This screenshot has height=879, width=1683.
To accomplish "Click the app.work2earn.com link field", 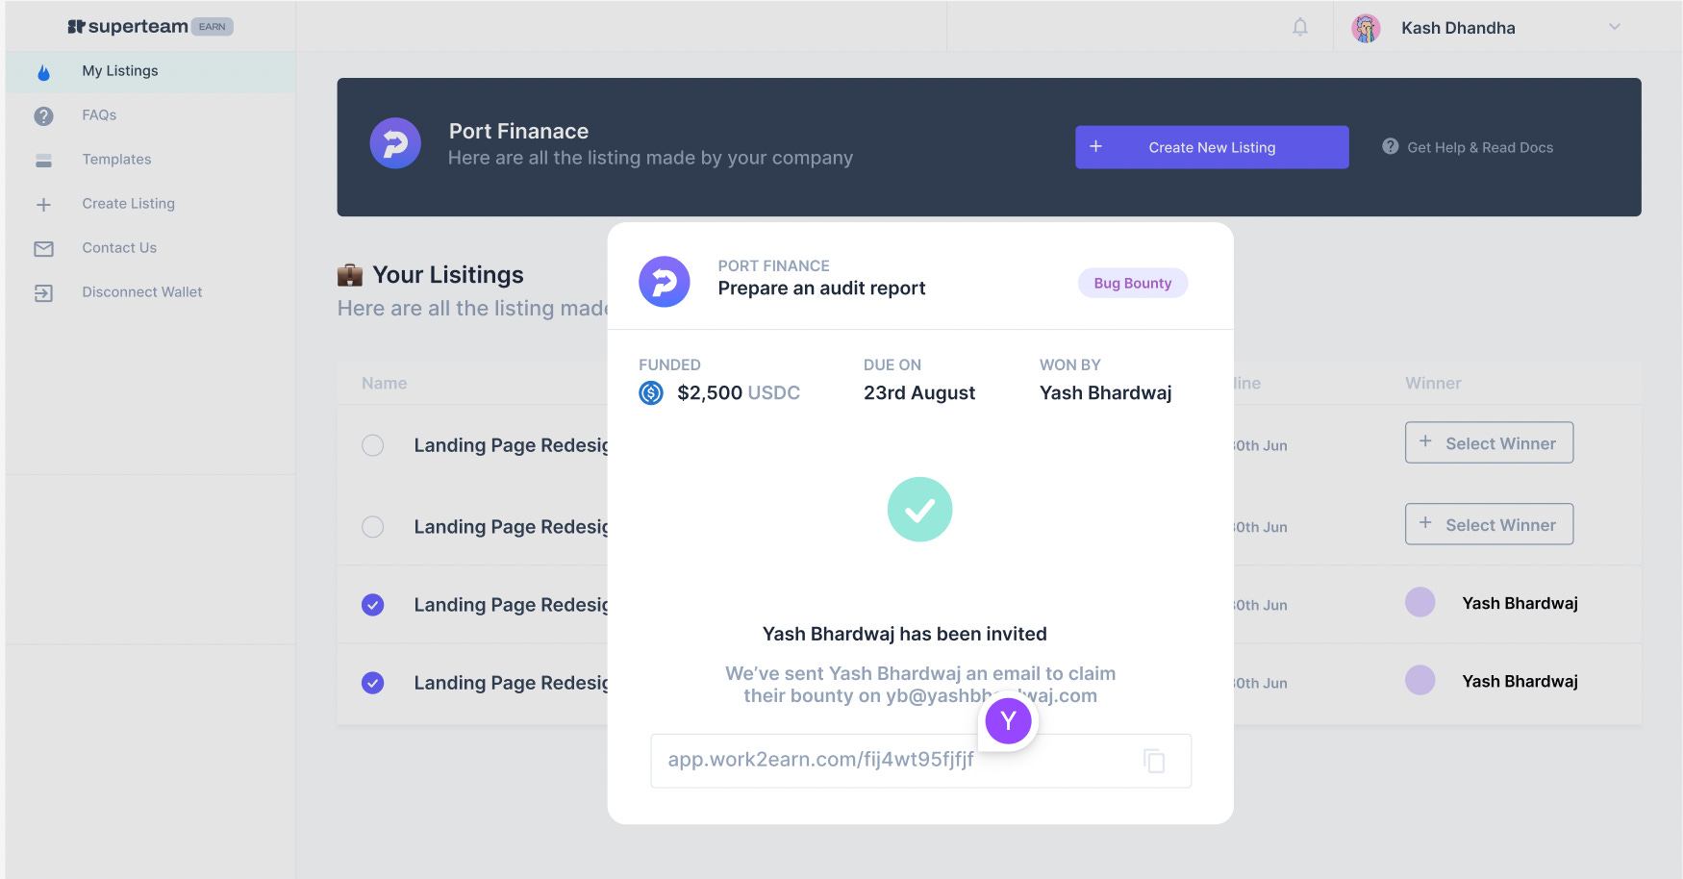I will pyautogui.click(x=866, y=760).
